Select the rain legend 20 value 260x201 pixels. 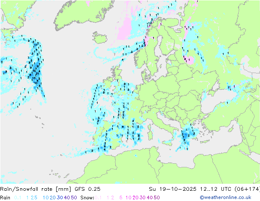point(52,198)
